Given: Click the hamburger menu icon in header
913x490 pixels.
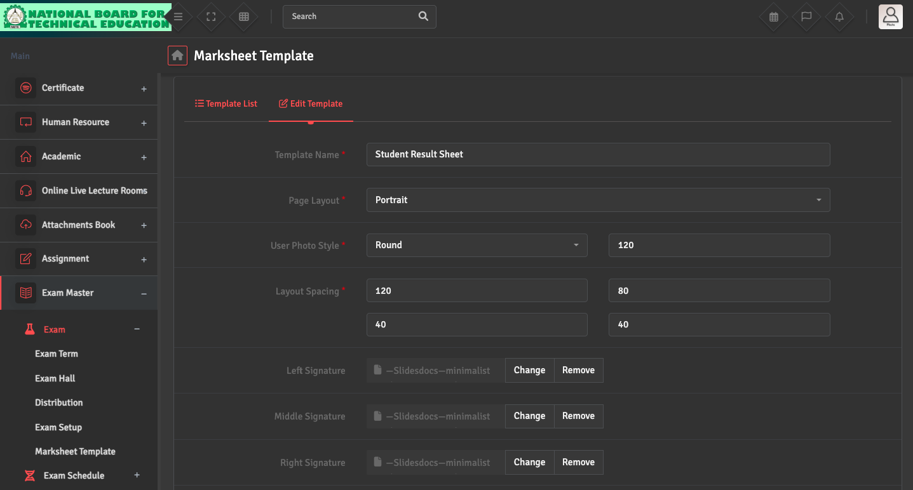Looking at the screenshot, I should [x=179, y=17].
